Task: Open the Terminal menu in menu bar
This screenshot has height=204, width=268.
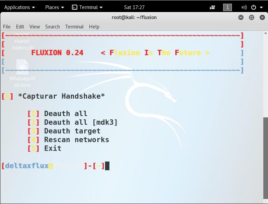Action: tap(74, 27)
